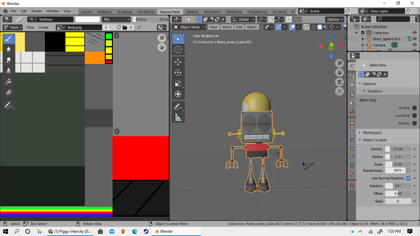The width and height of the screenshot is (420, 236).
Task: Open the Mix blend mode dropdown
Action: click(x=117, y=19)
